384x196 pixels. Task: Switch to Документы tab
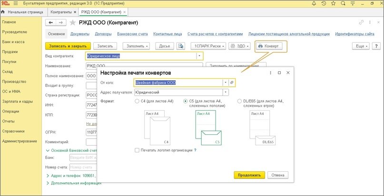click(80, 34)
